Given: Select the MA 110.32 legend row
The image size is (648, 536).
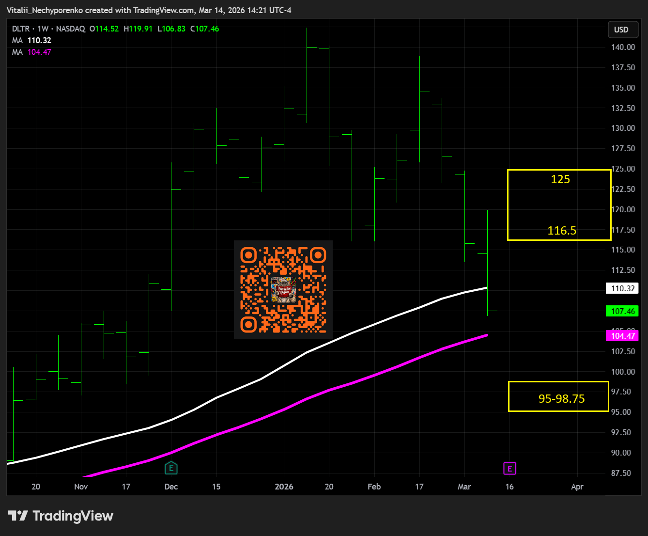Looking at the screenshot, I should click(32, 40).
